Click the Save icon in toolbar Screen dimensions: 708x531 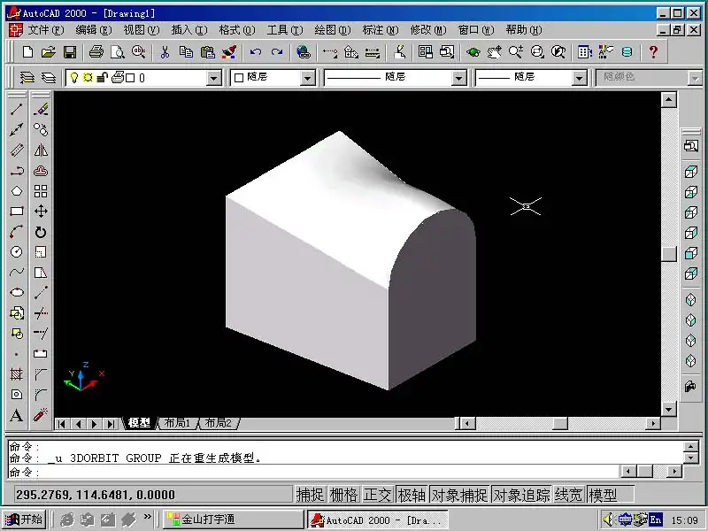[x=70, y=53]
